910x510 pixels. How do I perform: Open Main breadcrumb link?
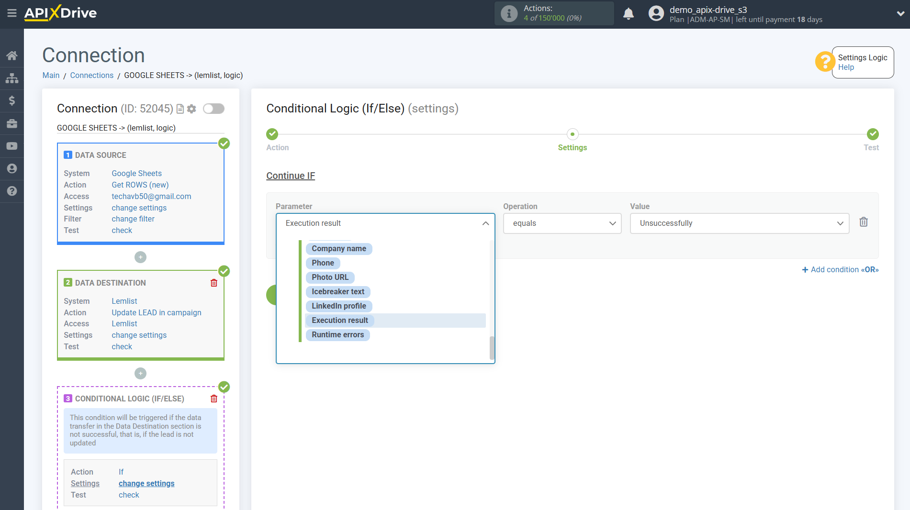(x=51, y=76)
